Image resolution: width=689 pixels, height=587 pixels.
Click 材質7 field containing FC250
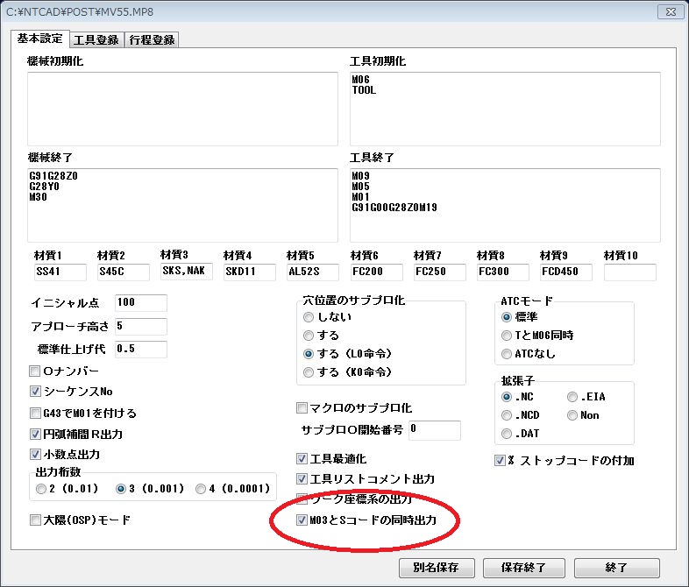pos(440,272)
